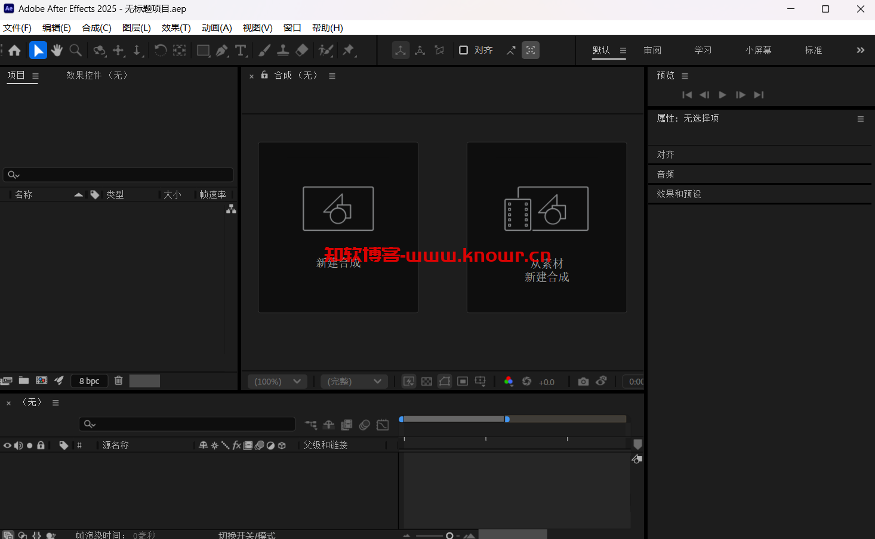Click reset exposure icon in viewer
The width and height of the screenshot is (875, 539).
pyautogui.click(x=526, y=382)
